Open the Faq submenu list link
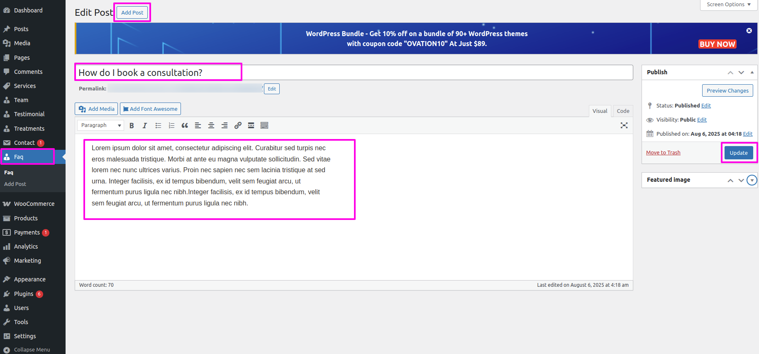This screenshot has height=354, width=759. pyautogui.click(x=9, y=172)
